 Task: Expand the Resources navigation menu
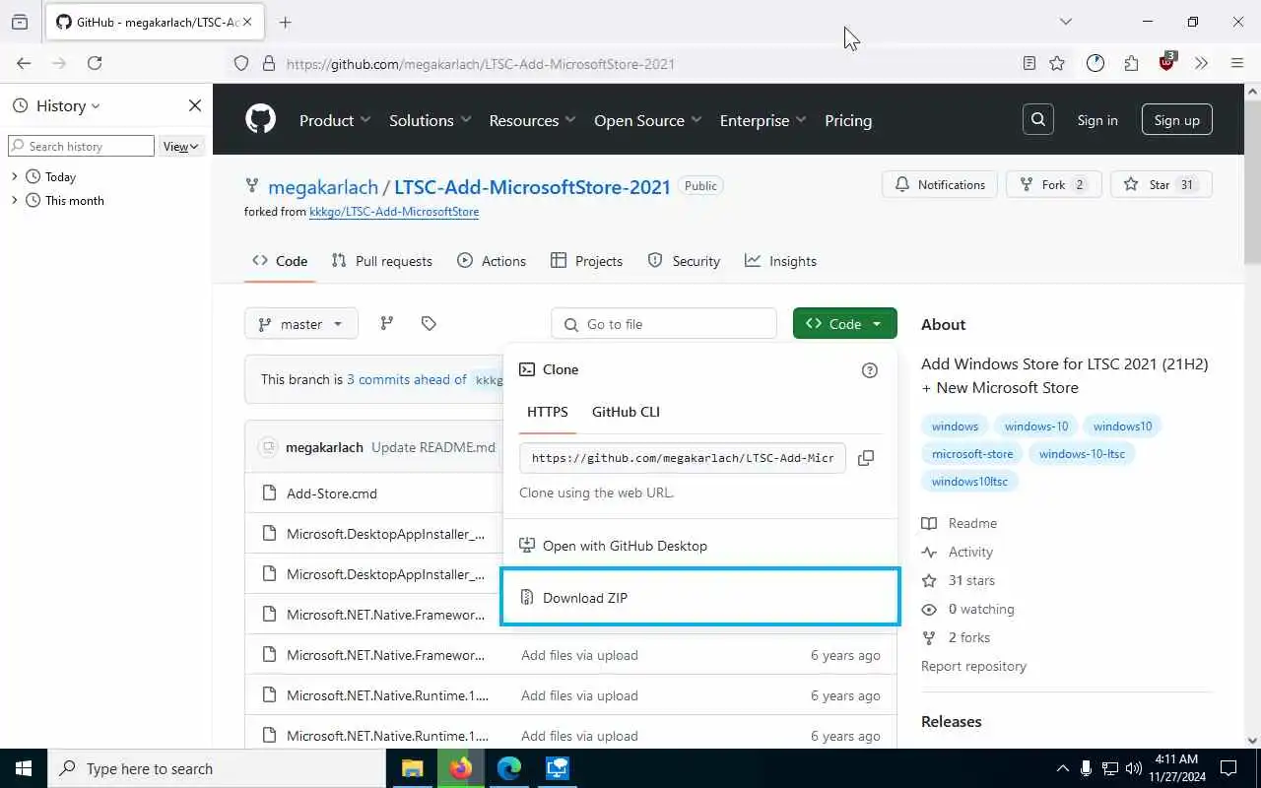(533, 120)
